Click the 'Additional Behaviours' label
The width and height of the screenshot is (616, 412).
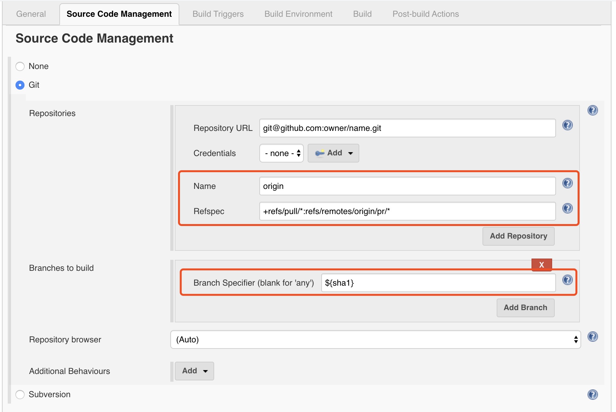69,371
